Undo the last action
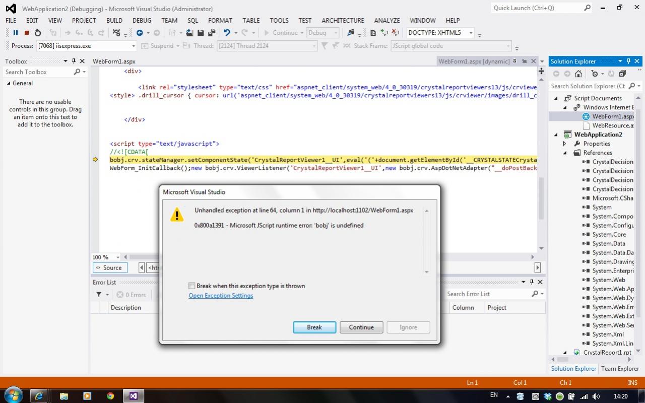 pos(227,33)
